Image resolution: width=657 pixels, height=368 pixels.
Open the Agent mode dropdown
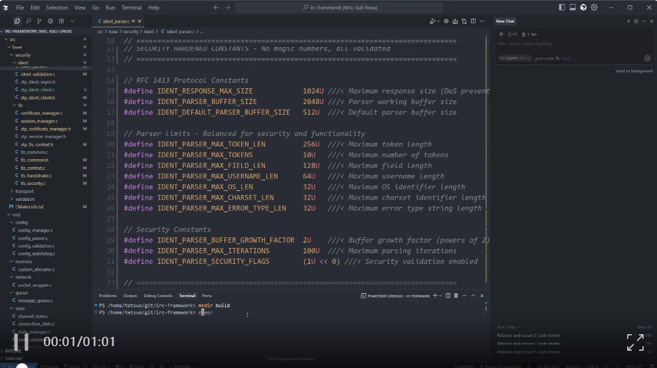pos(515,58)
